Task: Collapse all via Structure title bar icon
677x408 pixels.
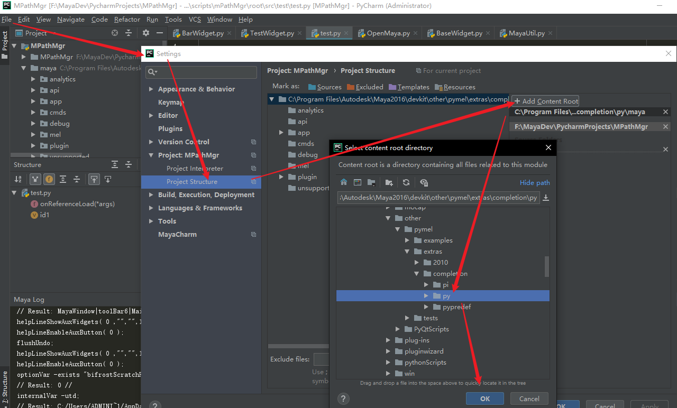Action: (128, 164)
